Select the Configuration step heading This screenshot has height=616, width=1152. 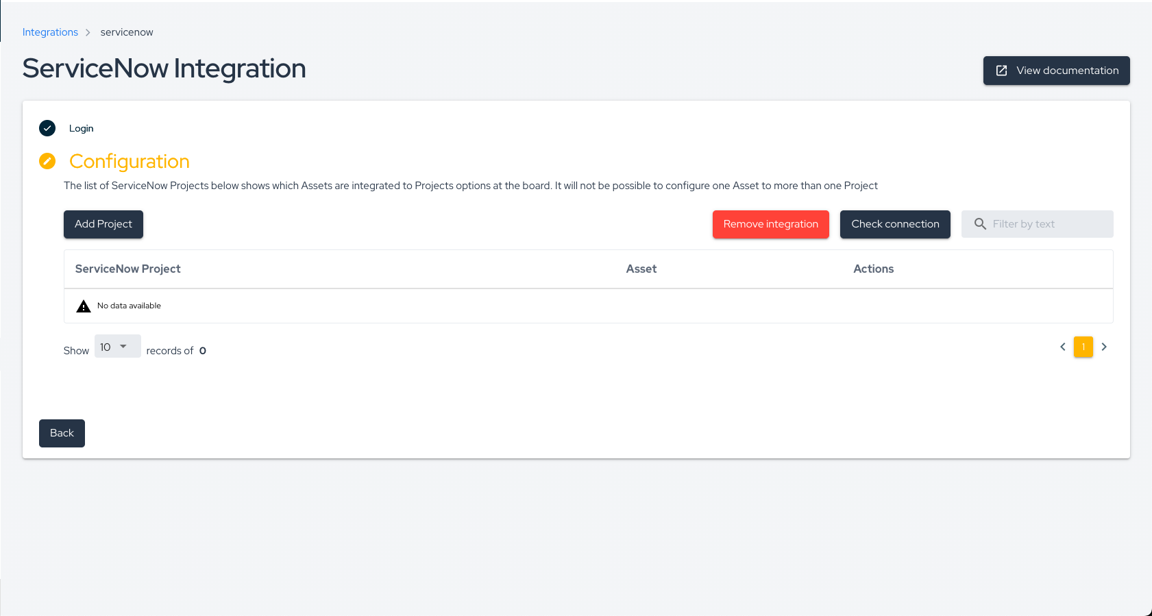click(x=130, y=161)
